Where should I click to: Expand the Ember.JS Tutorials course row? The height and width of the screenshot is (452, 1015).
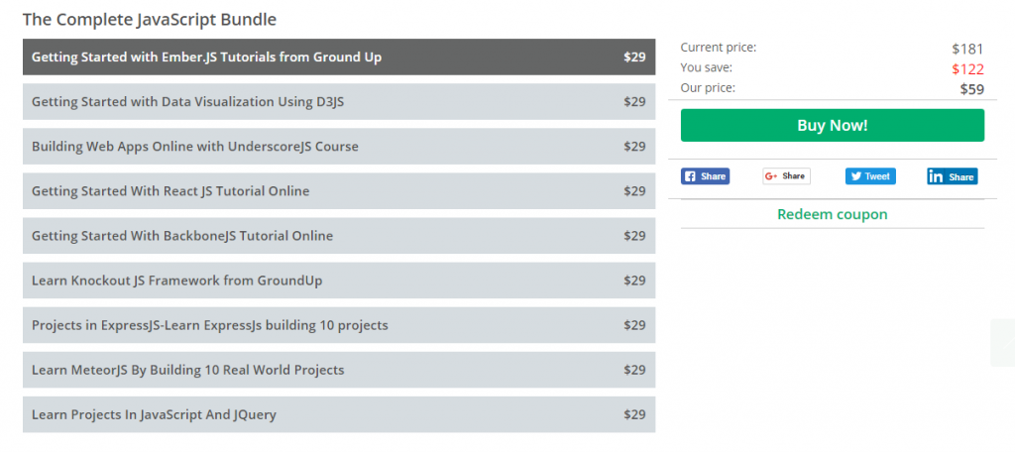tap(339, 56)
